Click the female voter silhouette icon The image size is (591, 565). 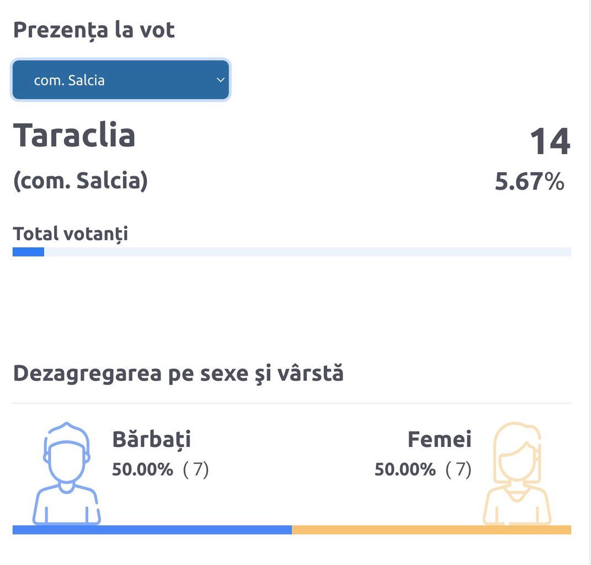click(517, 473)
